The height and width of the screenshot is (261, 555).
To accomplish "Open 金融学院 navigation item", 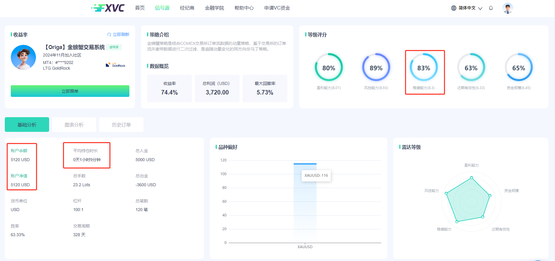I will [214, 8].
